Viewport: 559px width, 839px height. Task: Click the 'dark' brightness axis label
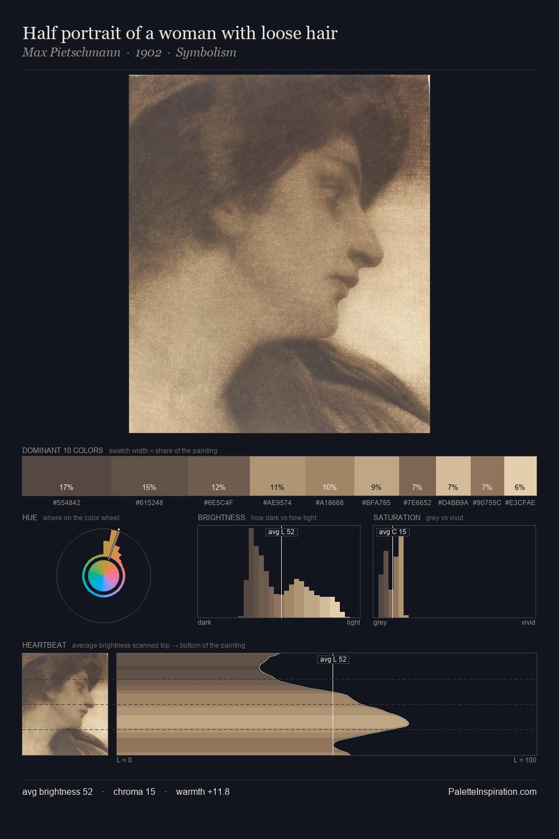(x=205, y=623)
